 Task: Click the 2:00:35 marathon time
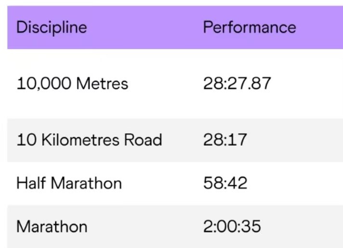click(x=232, y=226)
